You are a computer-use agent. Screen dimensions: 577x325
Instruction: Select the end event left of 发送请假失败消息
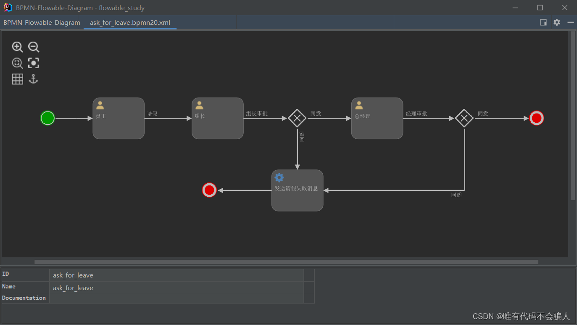point(209,190)
